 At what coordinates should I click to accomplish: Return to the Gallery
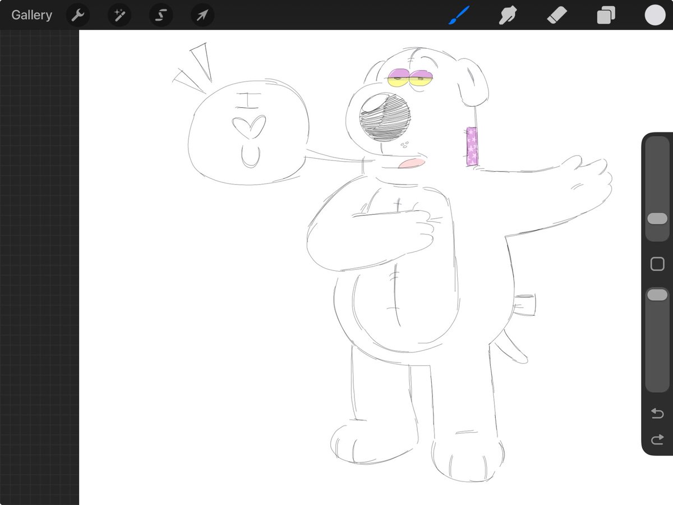[31, 15]
